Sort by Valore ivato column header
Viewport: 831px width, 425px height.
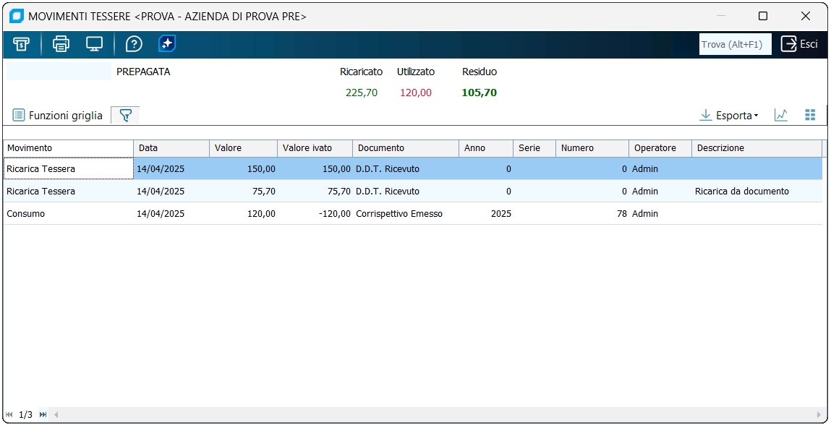coord(315,148)
